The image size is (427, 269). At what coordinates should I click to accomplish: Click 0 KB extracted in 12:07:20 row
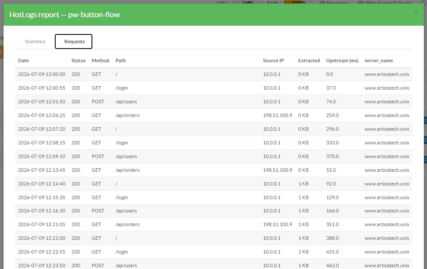click(x=303, y=129)
